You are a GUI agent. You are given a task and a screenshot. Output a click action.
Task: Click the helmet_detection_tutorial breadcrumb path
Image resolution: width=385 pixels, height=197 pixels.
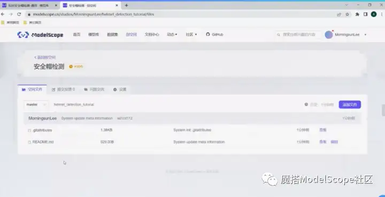tap(74, 104)
